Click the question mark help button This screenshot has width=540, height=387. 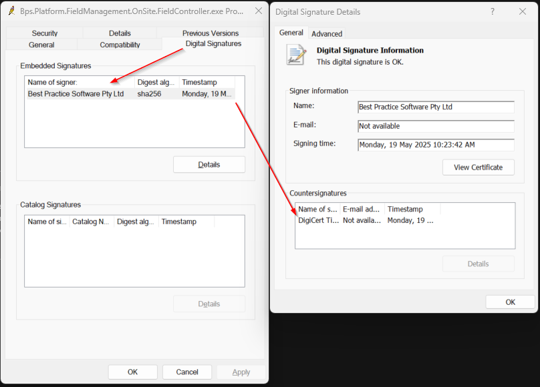tap(493, 12)
